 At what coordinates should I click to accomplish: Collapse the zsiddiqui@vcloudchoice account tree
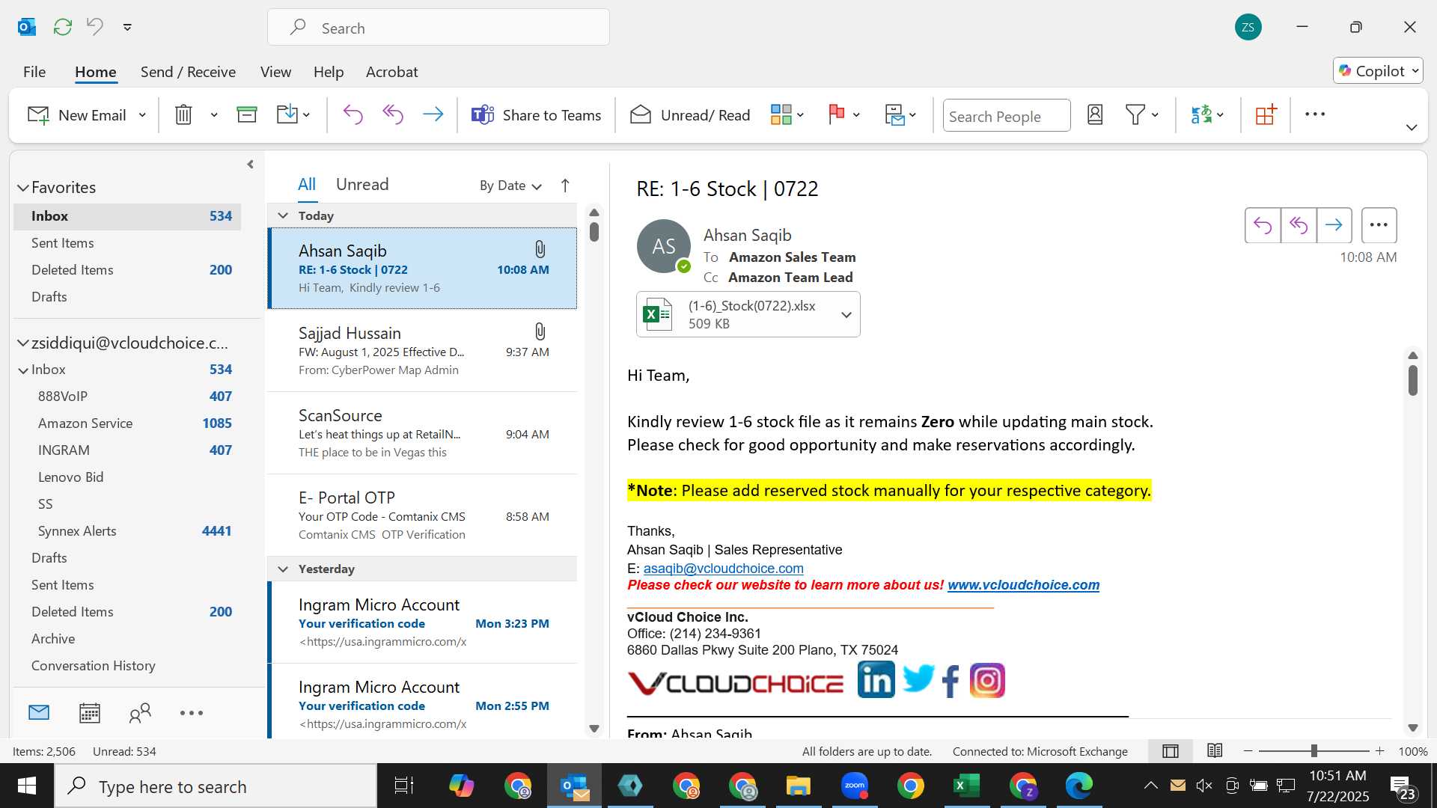point(23,343)
